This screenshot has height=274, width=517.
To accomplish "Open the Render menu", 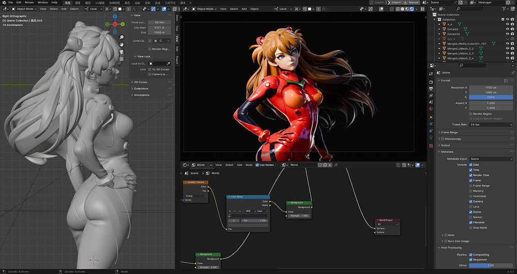I will click(29, 2).
